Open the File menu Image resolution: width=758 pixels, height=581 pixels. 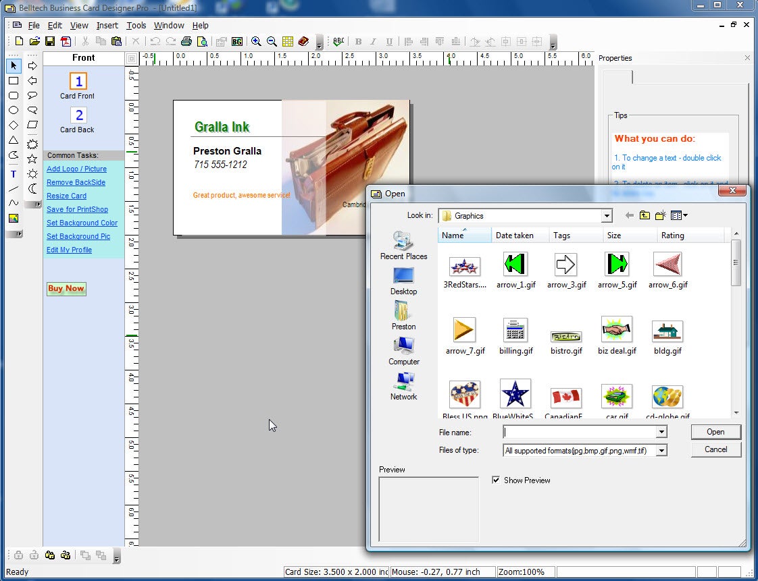34,25
